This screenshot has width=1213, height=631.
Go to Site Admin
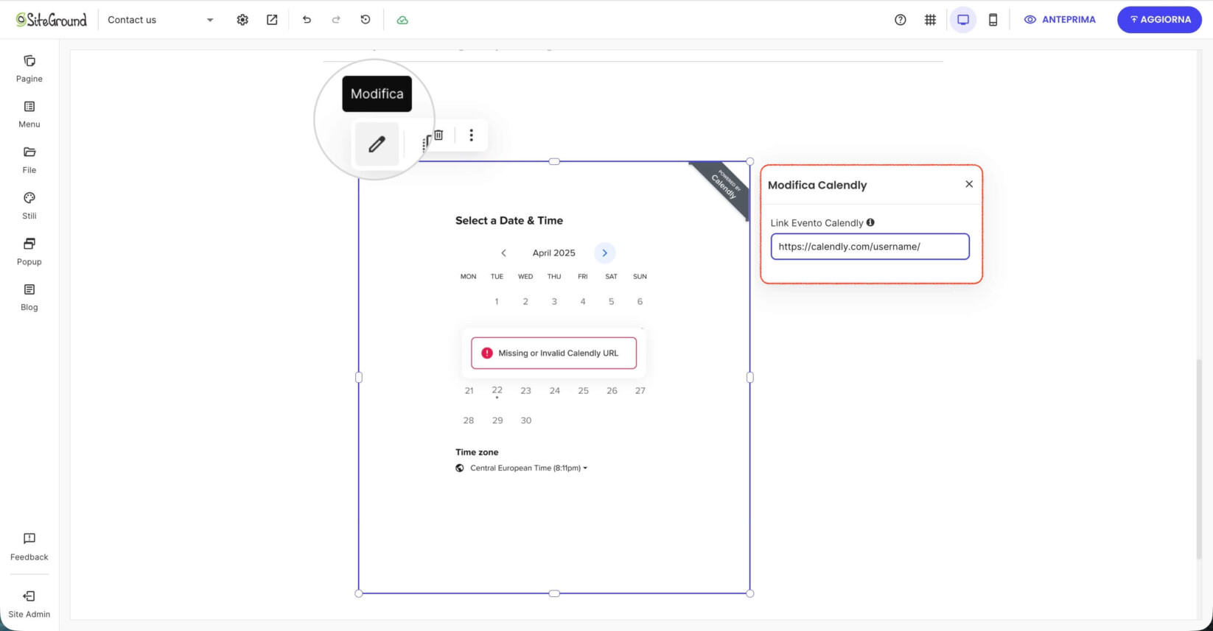(x=29, y=604)
